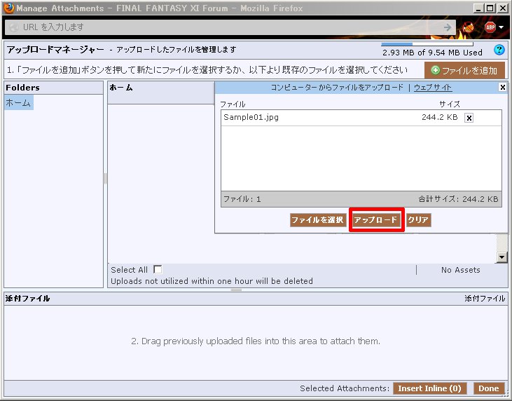Switch to the ウェブサイト upload link
Viewport: 512px width, 401px height.
click(x=433, y=88)
